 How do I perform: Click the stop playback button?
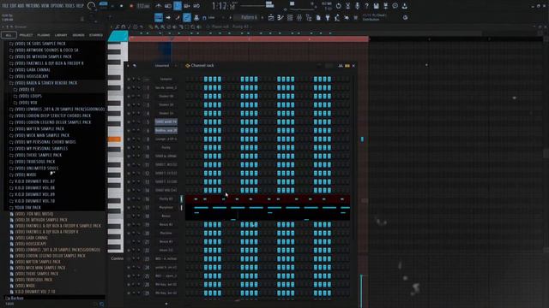[x=122, y=6]
